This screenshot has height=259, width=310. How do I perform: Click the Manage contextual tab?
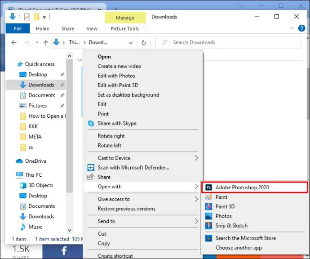(125, 18)
